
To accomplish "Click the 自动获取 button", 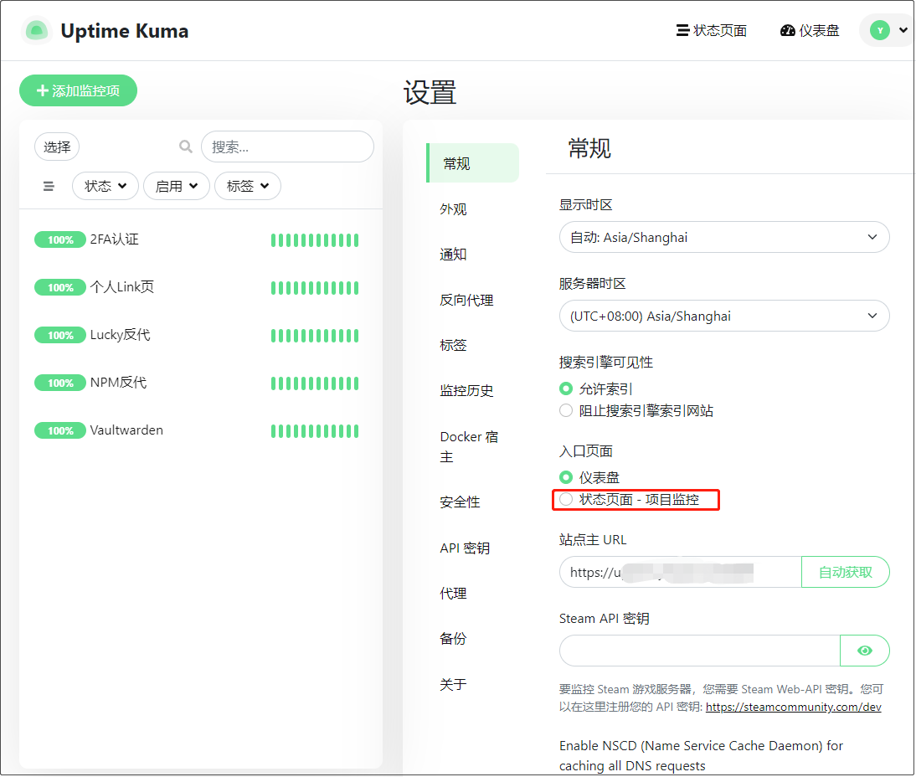I will click(x=845, y=573).
